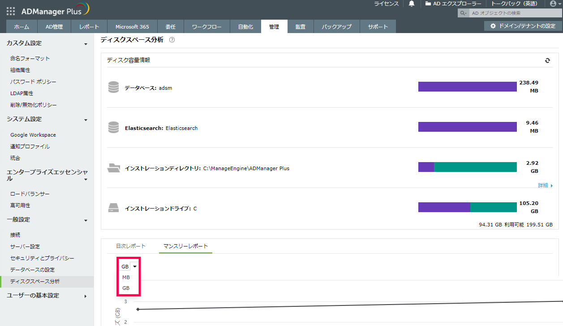Click the installation drive icon
Image resolution: width=563 pixels, height=326 pixels.
pyautogui.click(x=114, y=208)
